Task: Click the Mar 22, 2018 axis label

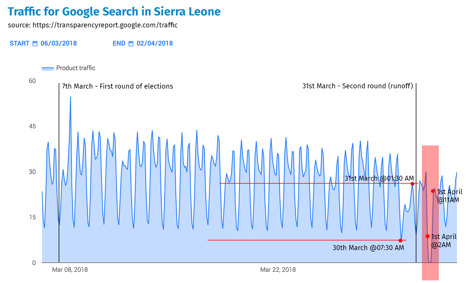Action: [278, 270]
